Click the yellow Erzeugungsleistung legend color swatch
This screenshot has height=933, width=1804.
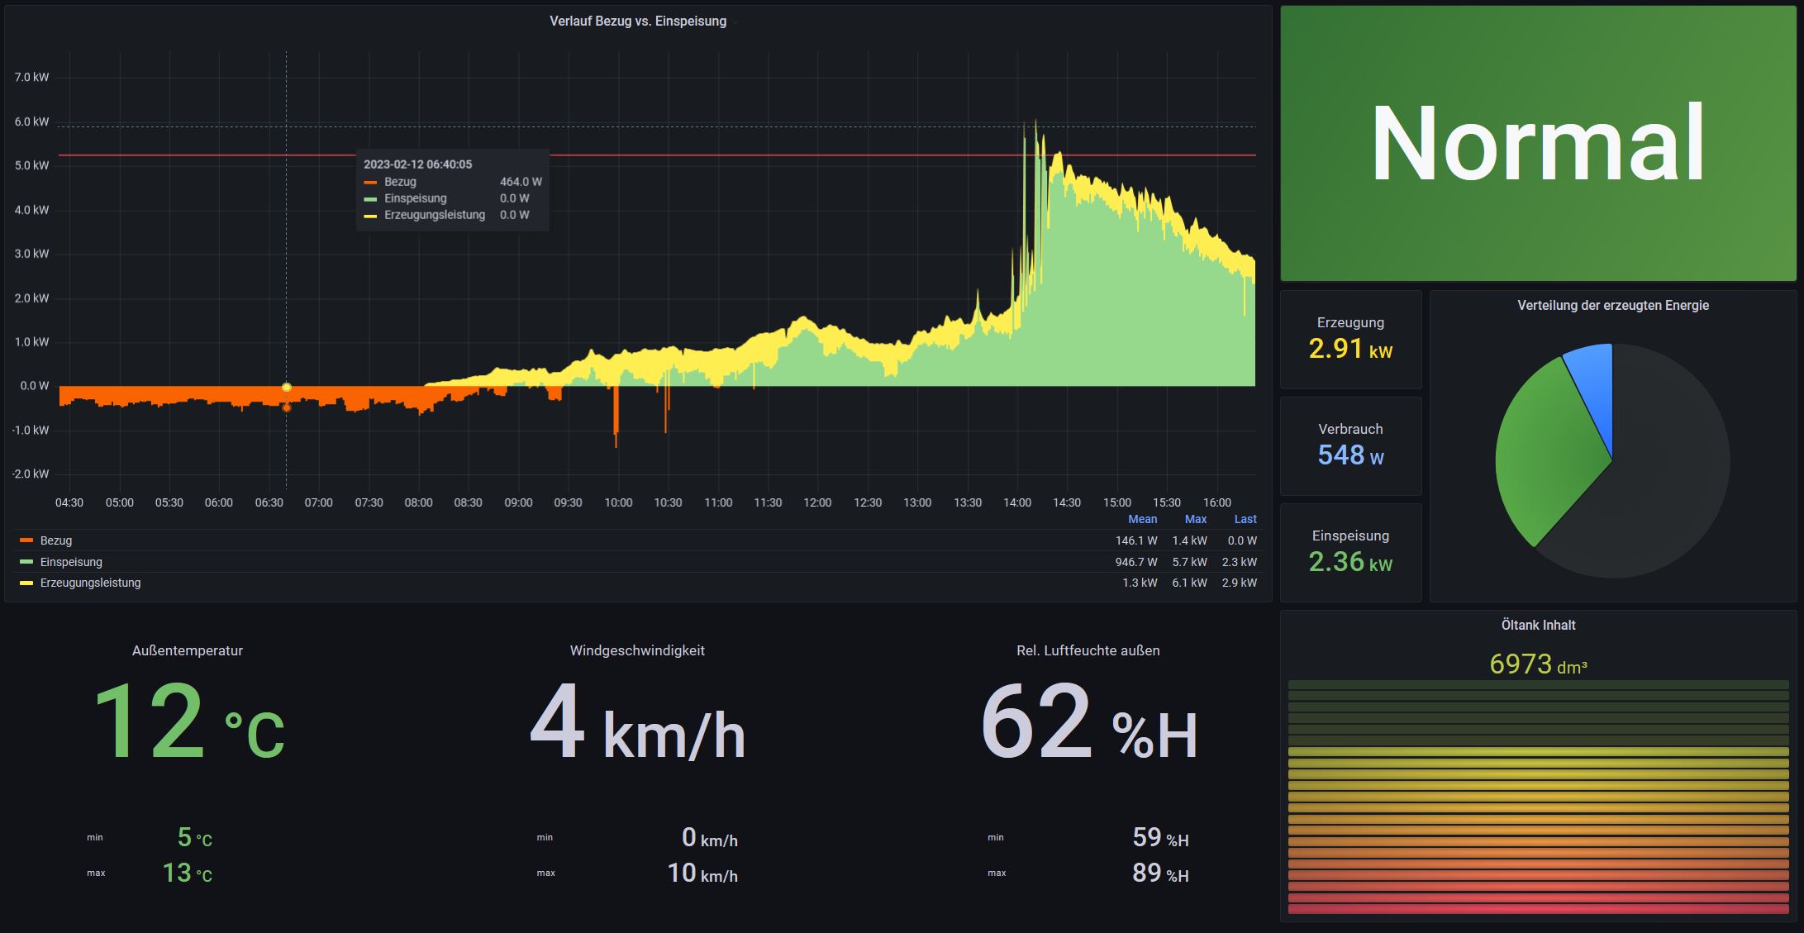click(x=26, y=583)
